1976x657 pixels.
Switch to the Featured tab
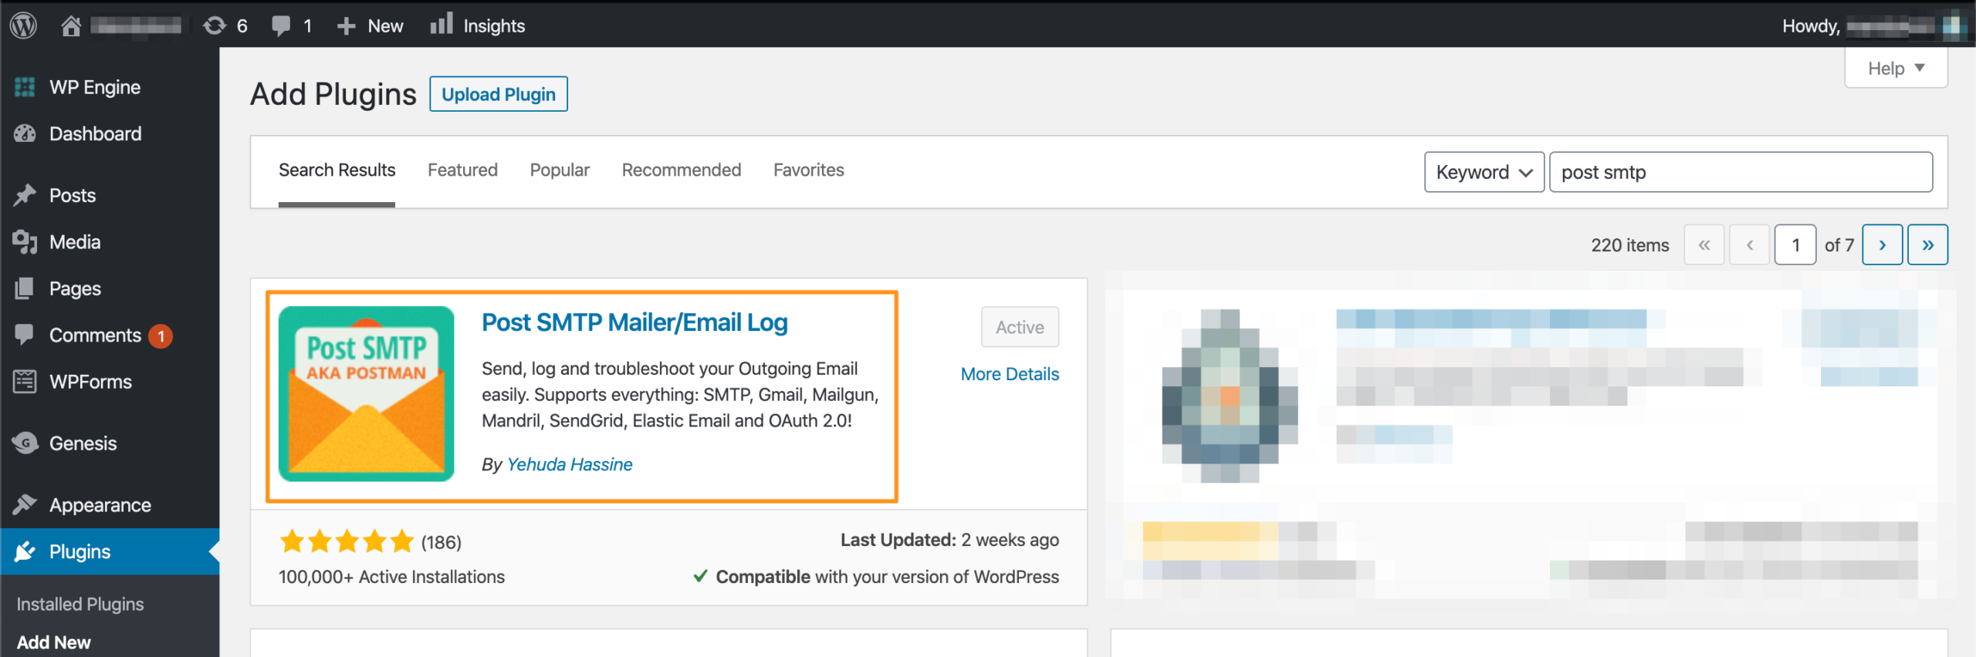(462, 170)
